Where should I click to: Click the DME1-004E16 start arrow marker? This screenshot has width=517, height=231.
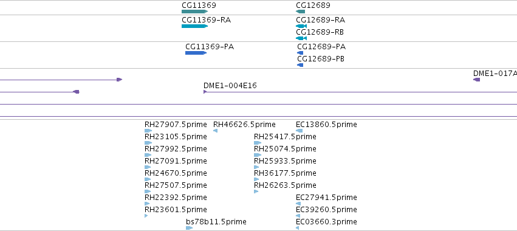[x=205, y=92]
